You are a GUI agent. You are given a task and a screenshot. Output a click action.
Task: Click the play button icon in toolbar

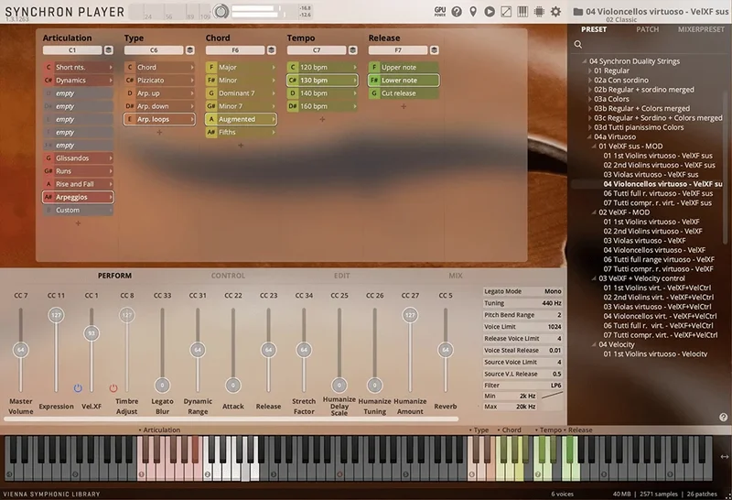click(490, 12)
